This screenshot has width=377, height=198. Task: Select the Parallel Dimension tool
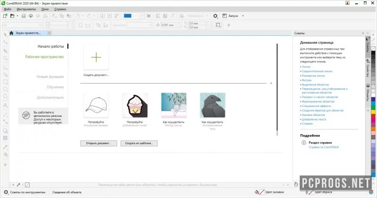click(5, 114)
